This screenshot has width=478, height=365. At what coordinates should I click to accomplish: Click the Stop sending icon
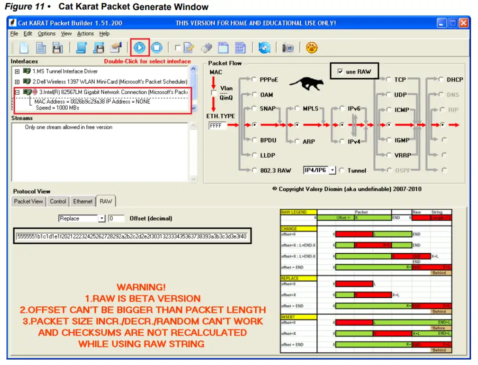coord(156,47)
